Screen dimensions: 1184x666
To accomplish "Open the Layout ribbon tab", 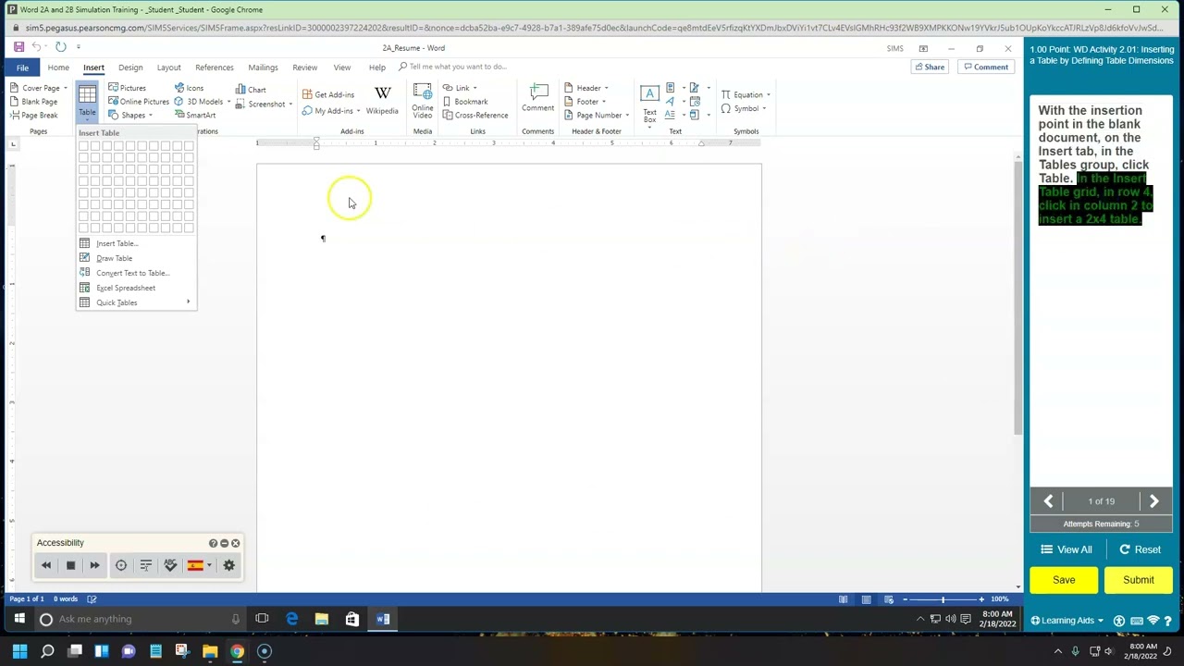I will pyautogui.click(x=168, y=68).
